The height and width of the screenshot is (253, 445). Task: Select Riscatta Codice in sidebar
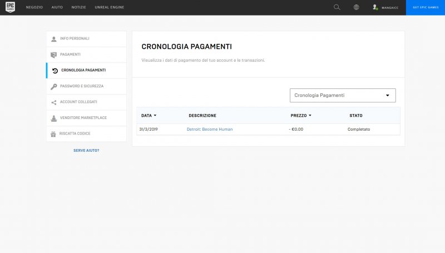click(86, 134)
